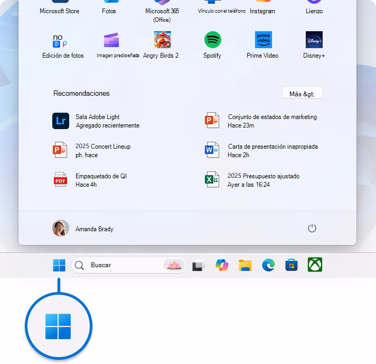The image size is (376, 364).
Task: Click the Lienzo app label
Action: click(x=314, y=11)
